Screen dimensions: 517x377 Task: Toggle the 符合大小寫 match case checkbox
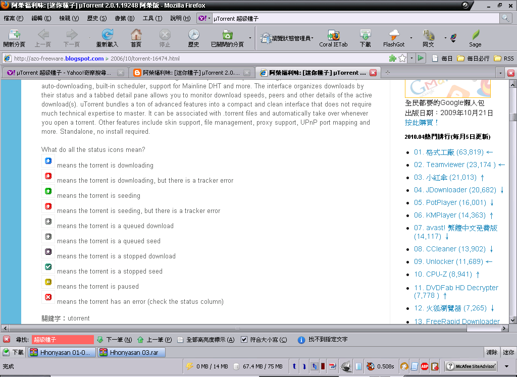tap(244, 340)
